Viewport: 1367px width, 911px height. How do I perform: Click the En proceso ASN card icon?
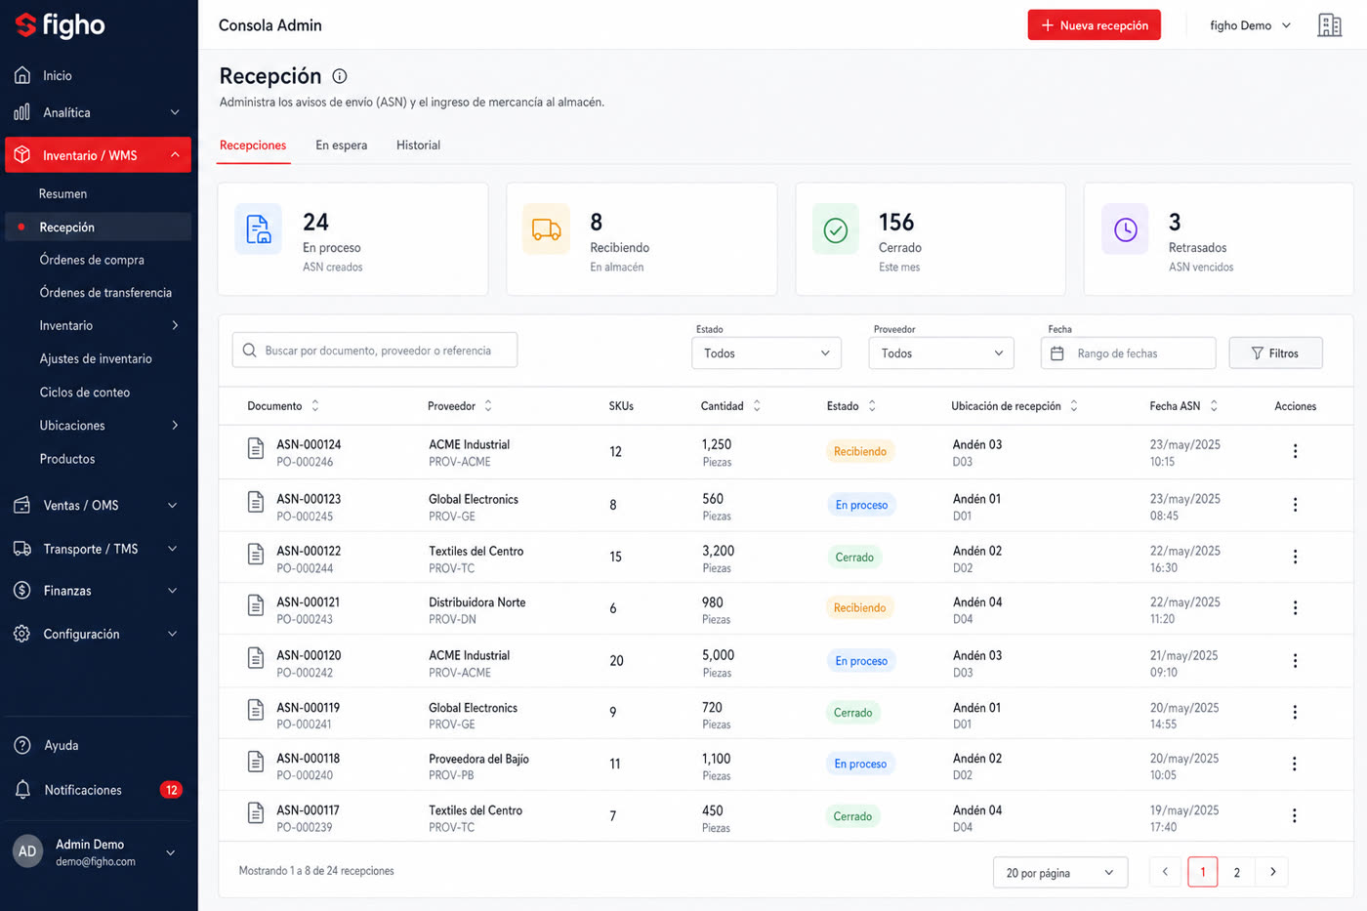(259, 229)
